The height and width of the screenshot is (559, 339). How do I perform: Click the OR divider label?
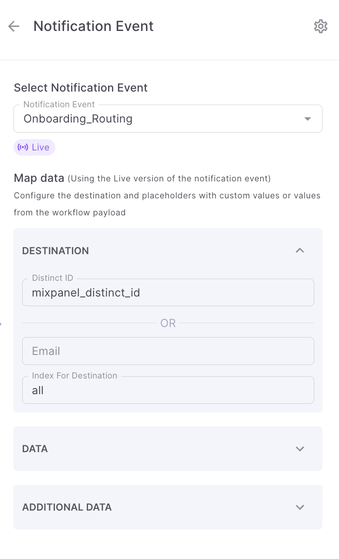click(168, 323)
